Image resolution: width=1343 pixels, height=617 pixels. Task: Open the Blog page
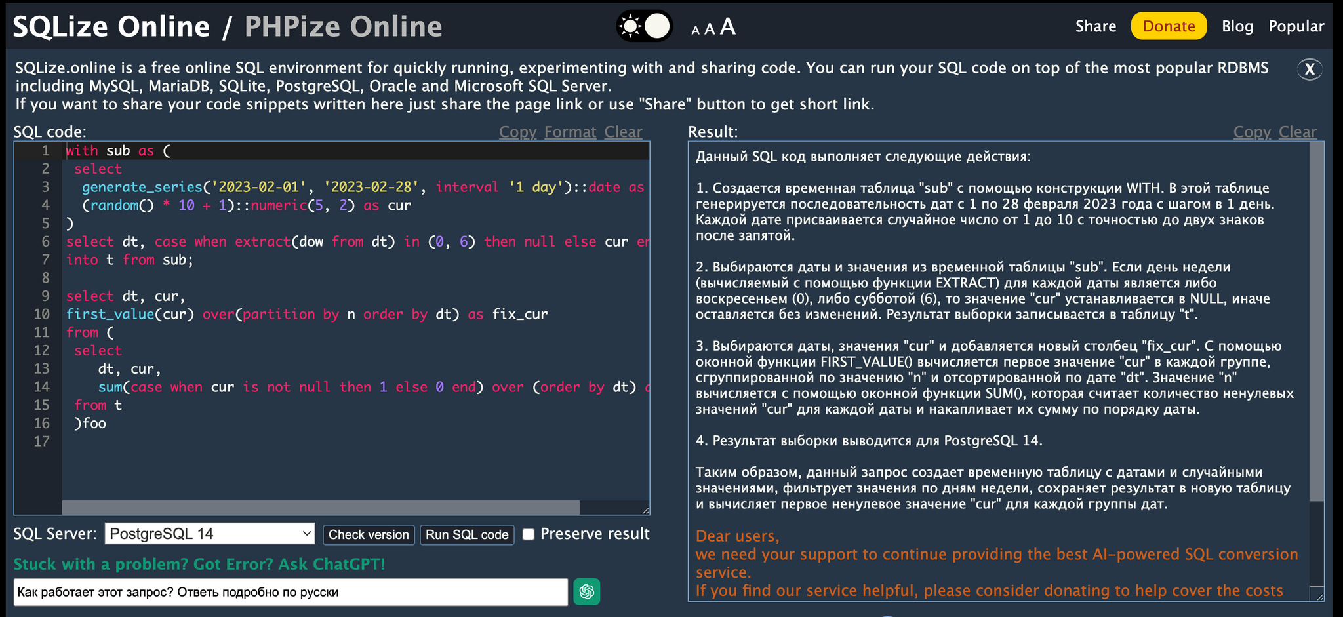[1237, 26]
